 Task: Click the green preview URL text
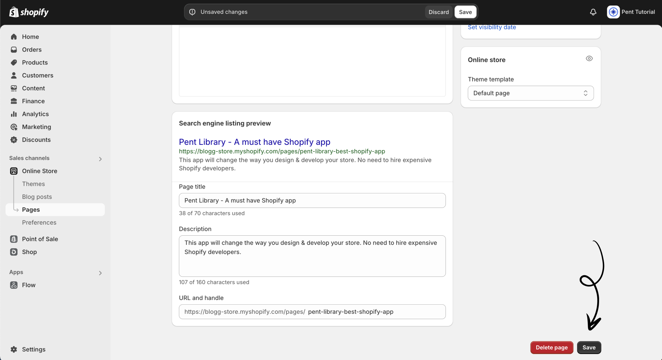pos(282,151)
